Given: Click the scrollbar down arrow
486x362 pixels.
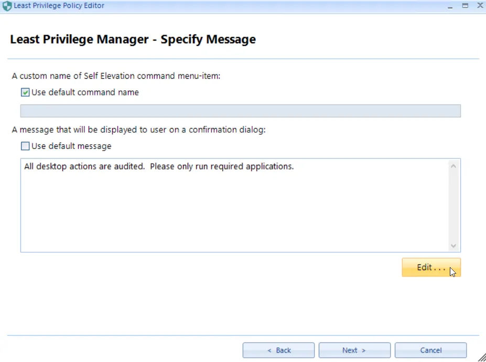Looking at the screenshot, I should (453, 244).
